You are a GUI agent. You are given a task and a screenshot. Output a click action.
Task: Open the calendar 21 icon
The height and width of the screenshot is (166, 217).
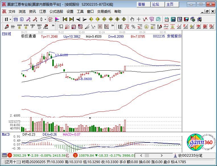point(166,19)
